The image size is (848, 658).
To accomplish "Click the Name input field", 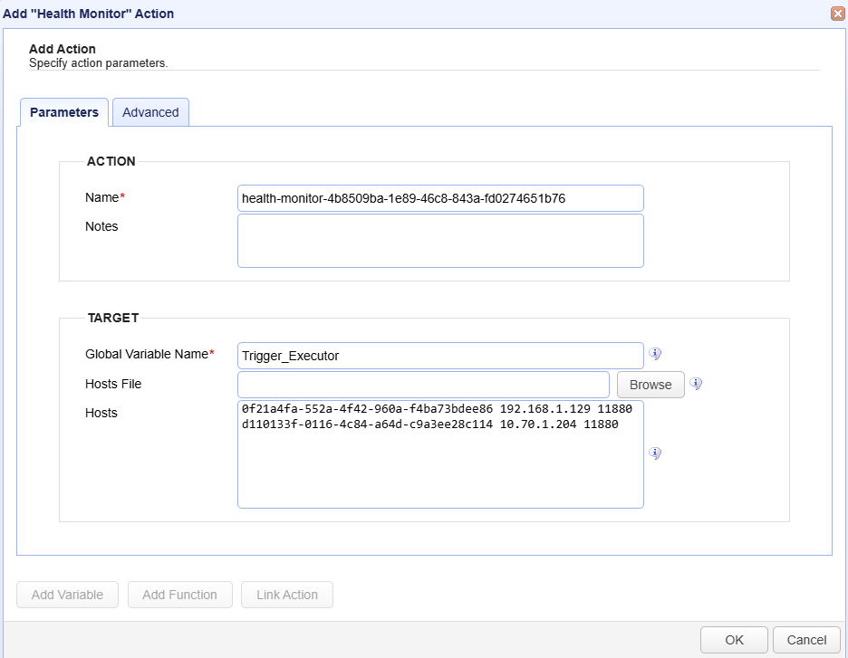I will point(440,198).
